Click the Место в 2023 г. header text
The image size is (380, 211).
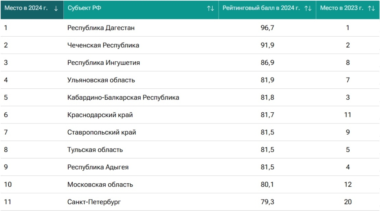[x=341, y=8]
